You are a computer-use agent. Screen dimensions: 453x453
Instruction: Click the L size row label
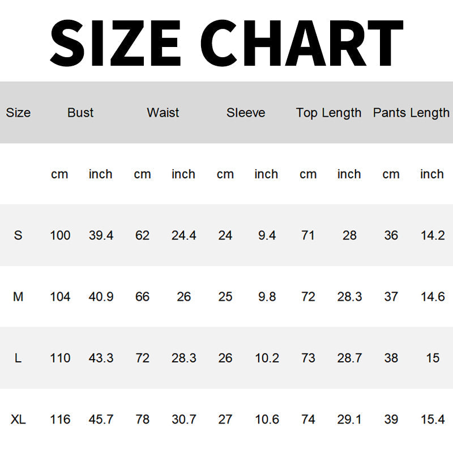[x=18, y=358]
